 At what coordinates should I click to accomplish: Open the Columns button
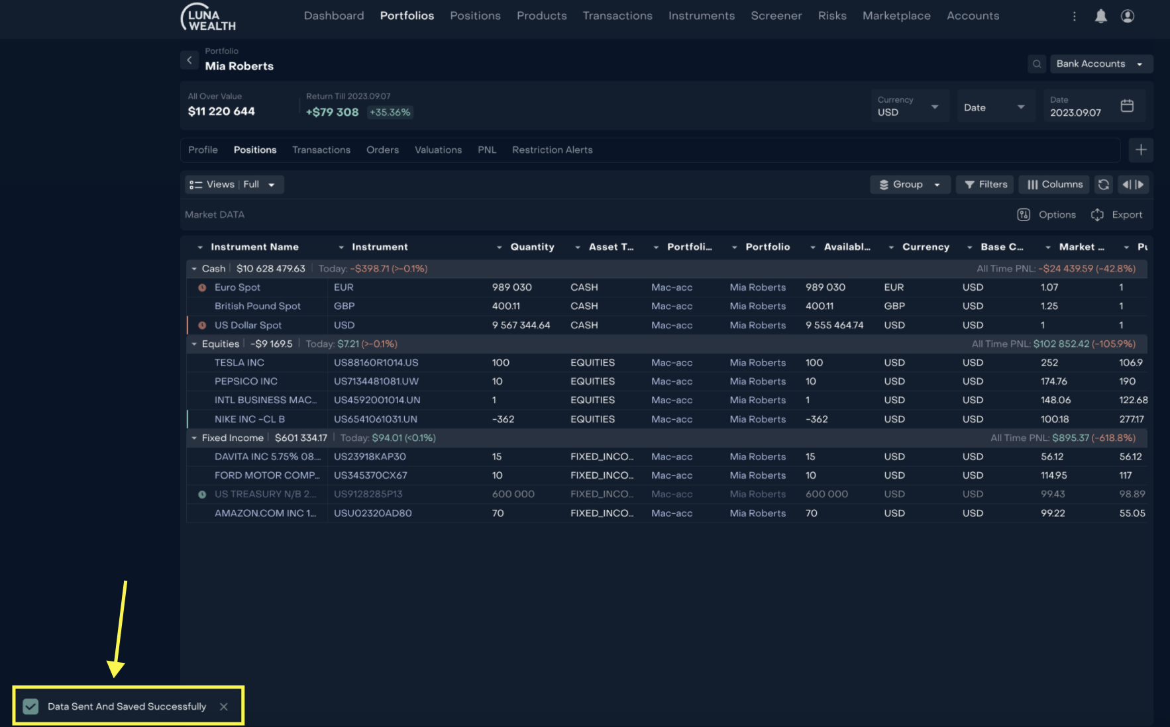(1054, 185)
